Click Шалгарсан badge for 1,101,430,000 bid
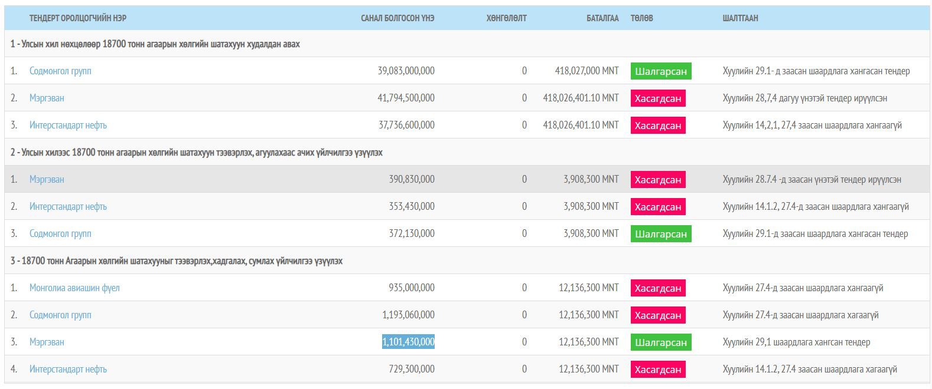Screen dimensions: 932x389 pos(660,342)
